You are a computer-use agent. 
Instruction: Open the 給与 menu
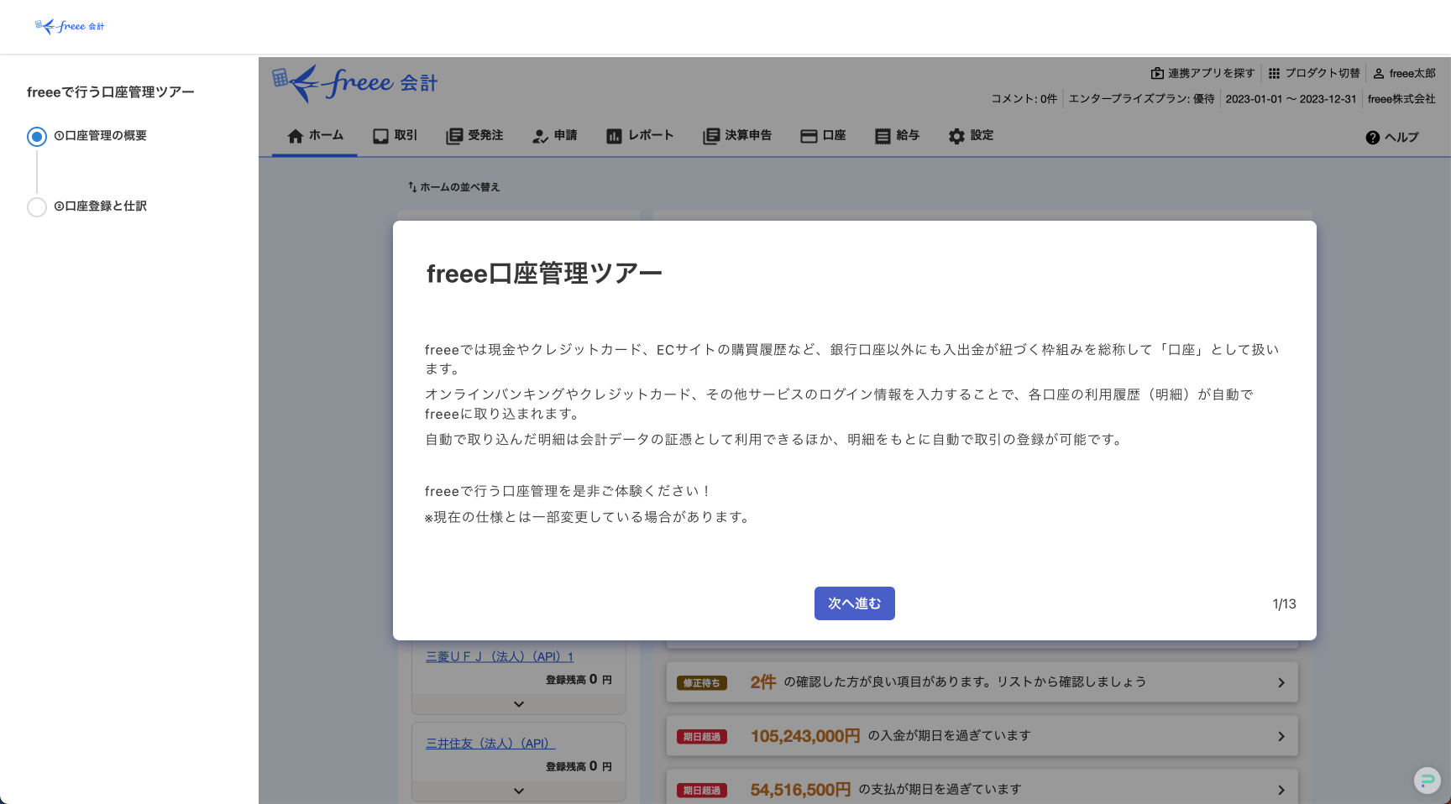pos(897,136)
